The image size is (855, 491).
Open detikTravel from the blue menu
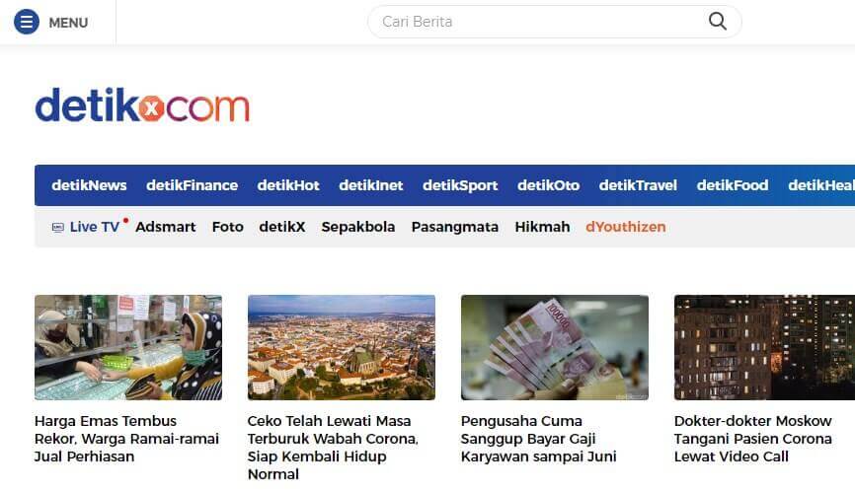pos(638,185)
